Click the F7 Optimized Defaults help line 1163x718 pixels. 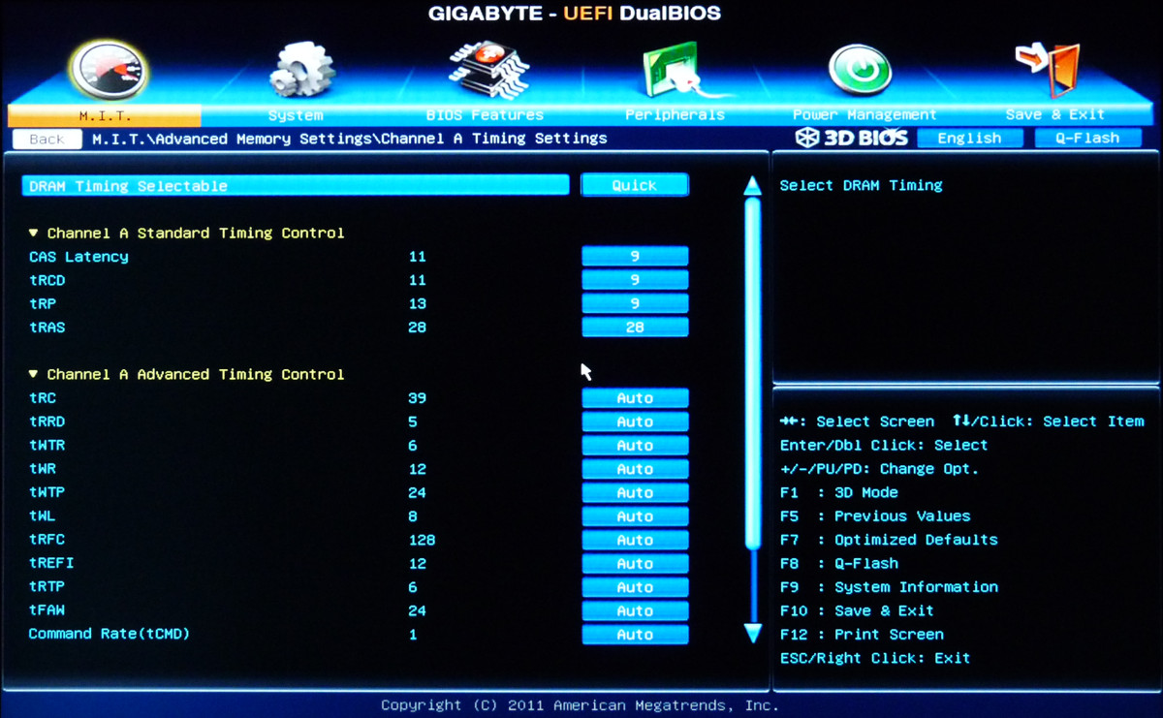pos(889,540)
